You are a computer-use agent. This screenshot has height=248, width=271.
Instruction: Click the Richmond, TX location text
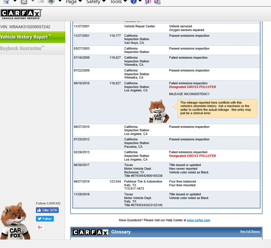(x=134, y=172)
